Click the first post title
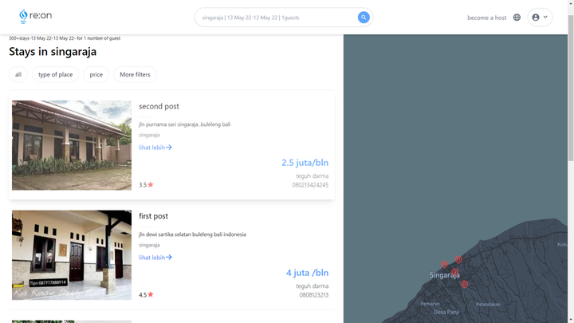The width and height of the screenshot is (574, 323). pos(153,216)
